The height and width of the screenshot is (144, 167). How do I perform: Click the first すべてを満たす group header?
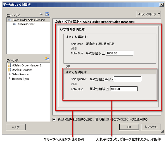[x=77, y=37]
